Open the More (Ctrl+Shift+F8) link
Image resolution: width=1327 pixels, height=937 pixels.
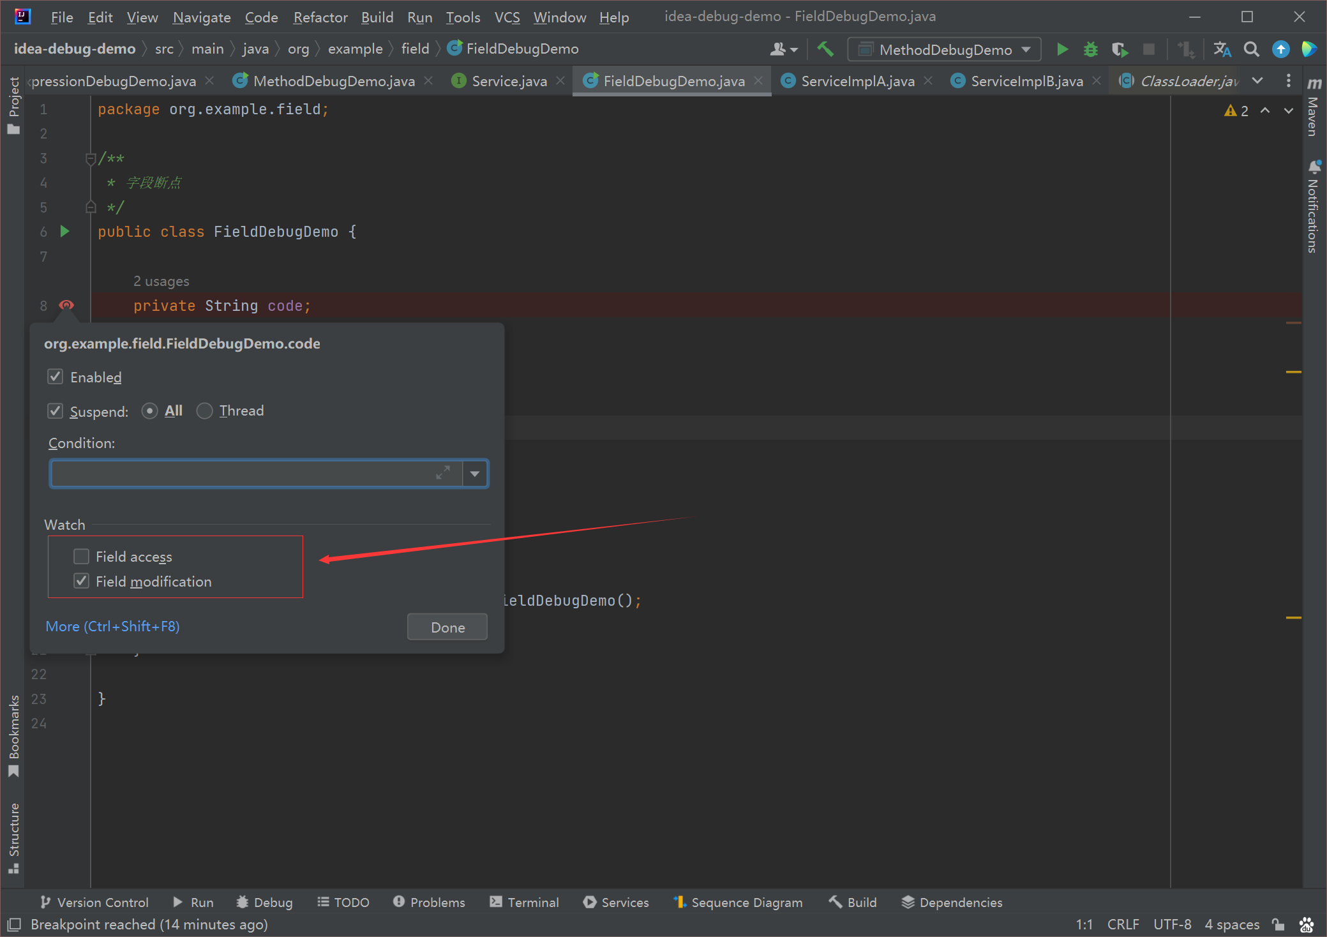112,626
